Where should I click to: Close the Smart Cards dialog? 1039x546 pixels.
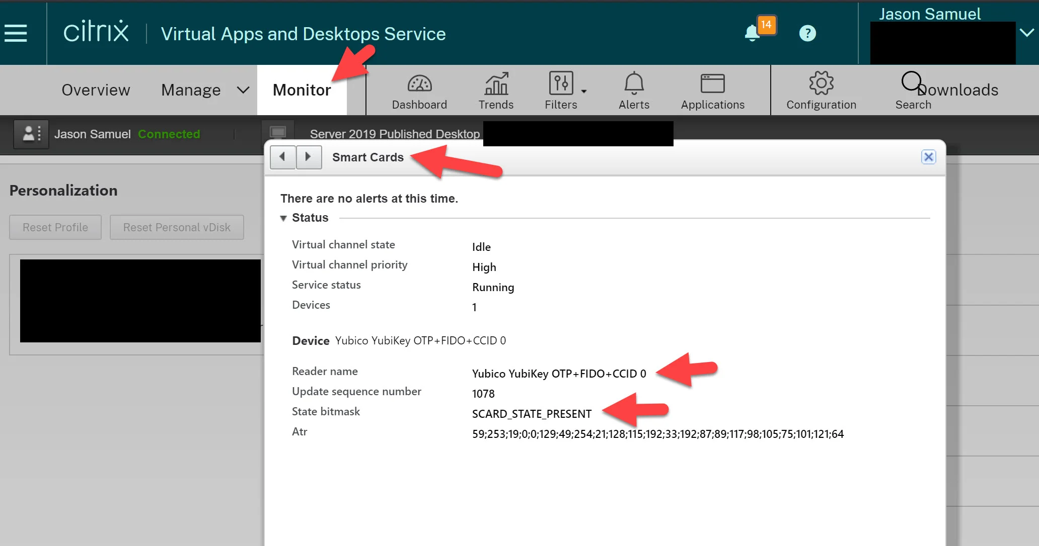click(x=928, y=157)
